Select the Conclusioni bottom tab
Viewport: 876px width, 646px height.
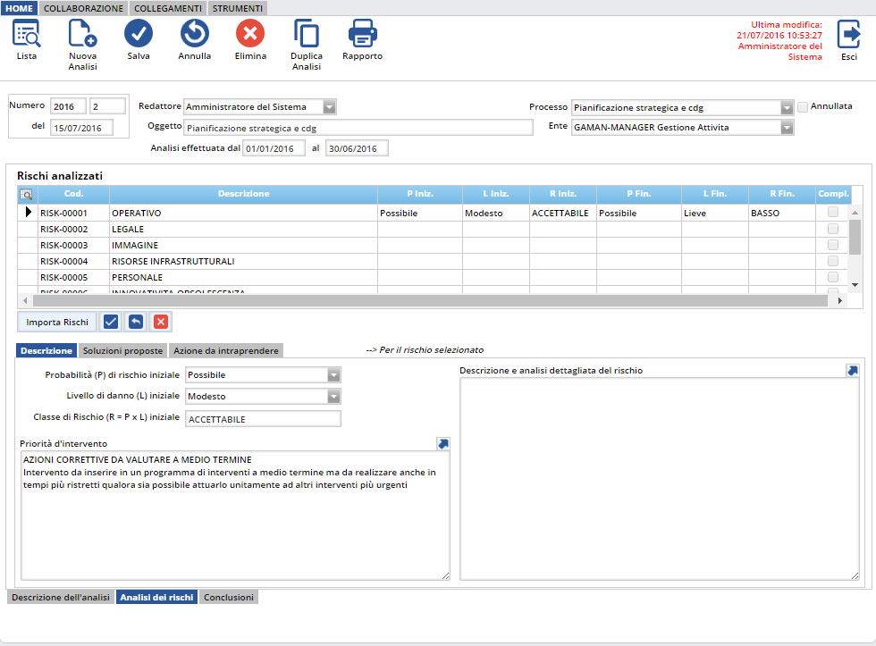(x=228, y=598)
